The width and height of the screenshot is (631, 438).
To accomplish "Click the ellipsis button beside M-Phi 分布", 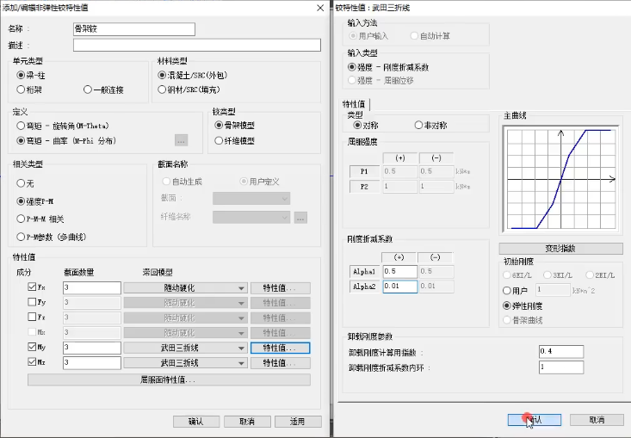I will pyautogui.click(x=181, y=140).
